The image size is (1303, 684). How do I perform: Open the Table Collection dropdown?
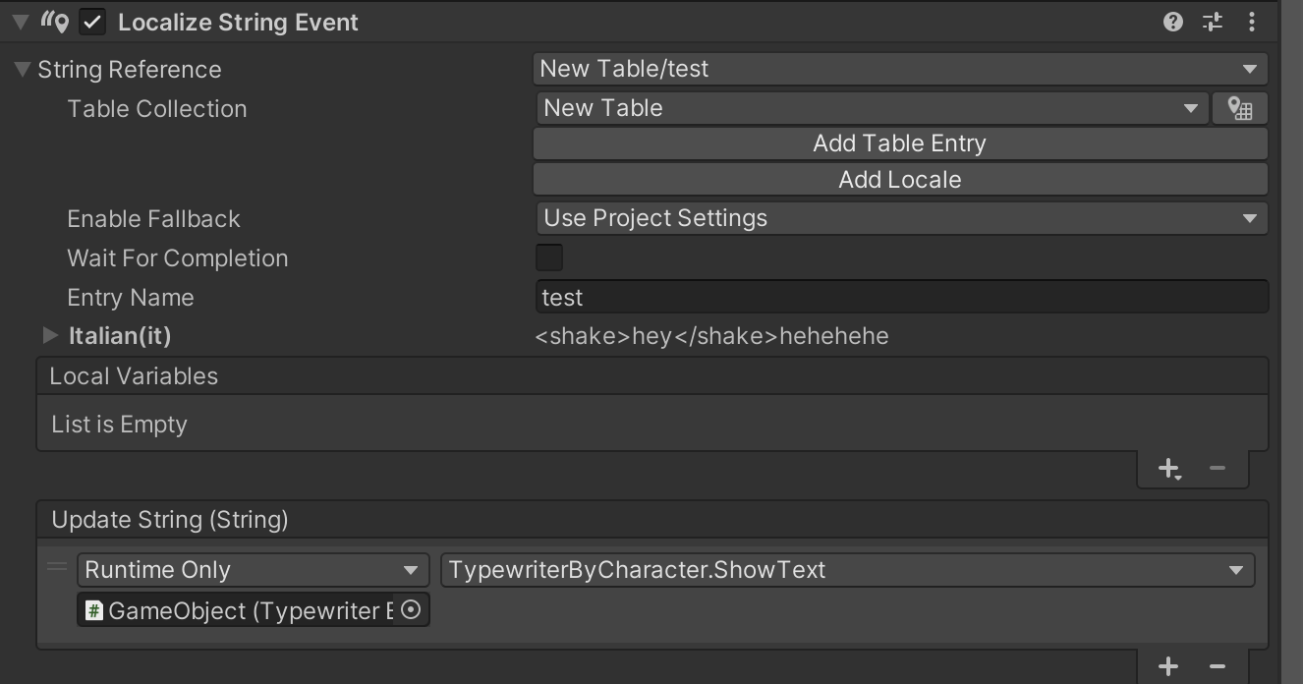point(872,108)
